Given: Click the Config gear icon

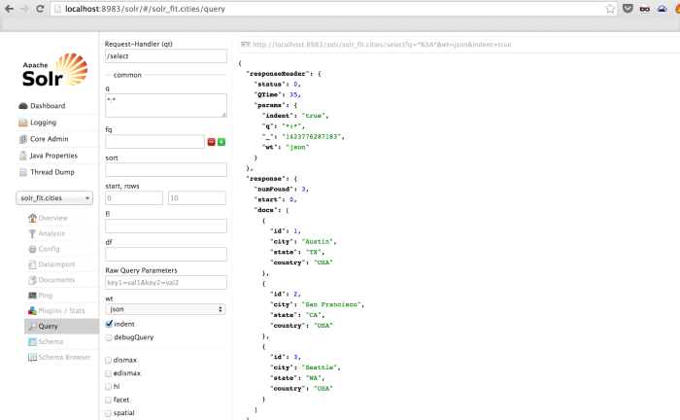Looking at the screenshot, I should pos(32,249).
